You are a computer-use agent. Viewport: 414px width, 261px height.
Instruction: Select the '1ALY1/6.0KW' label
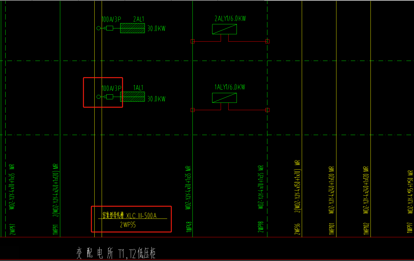coord(230,87)
